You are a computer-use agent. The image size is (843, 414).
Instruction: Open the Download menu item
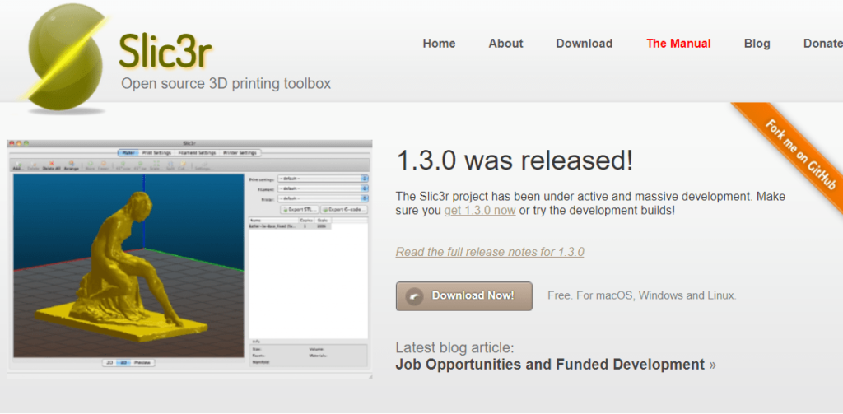[x=584, y=44]
